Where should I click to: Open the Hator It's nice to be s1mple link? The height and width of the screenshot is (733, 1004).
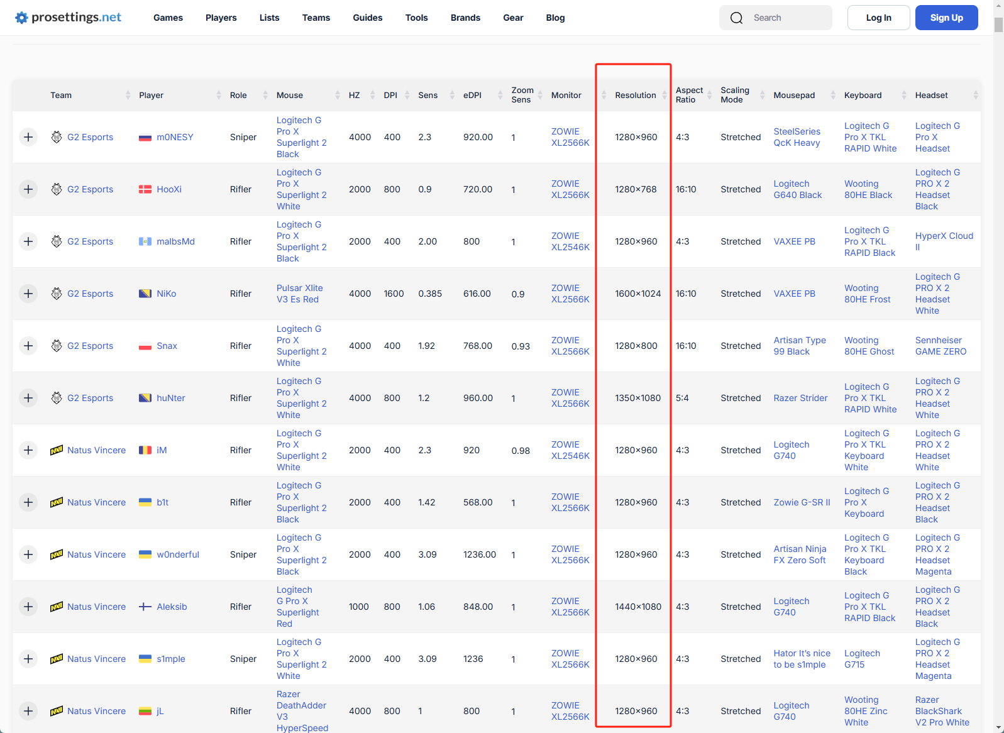[802, 659]
